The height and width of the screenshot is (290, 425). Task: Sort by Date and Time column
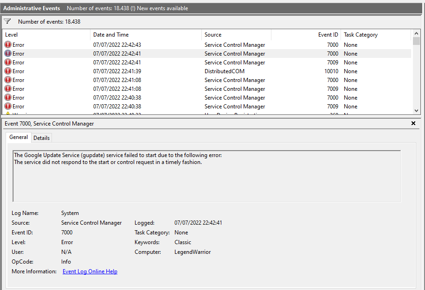tap(146, 35)
